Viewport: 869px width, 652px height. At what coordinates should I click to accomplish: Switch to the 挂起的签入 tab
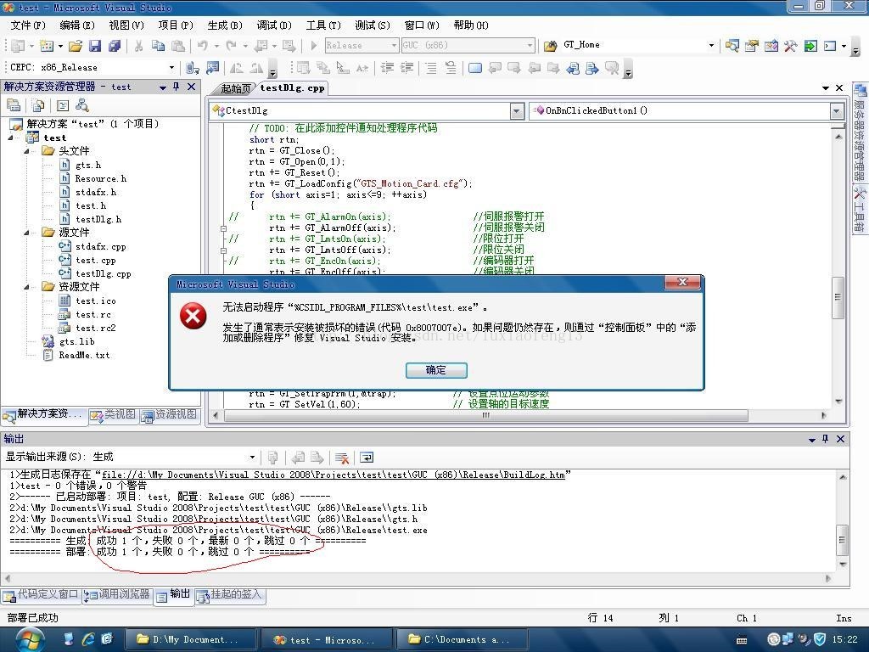[229, 595]
